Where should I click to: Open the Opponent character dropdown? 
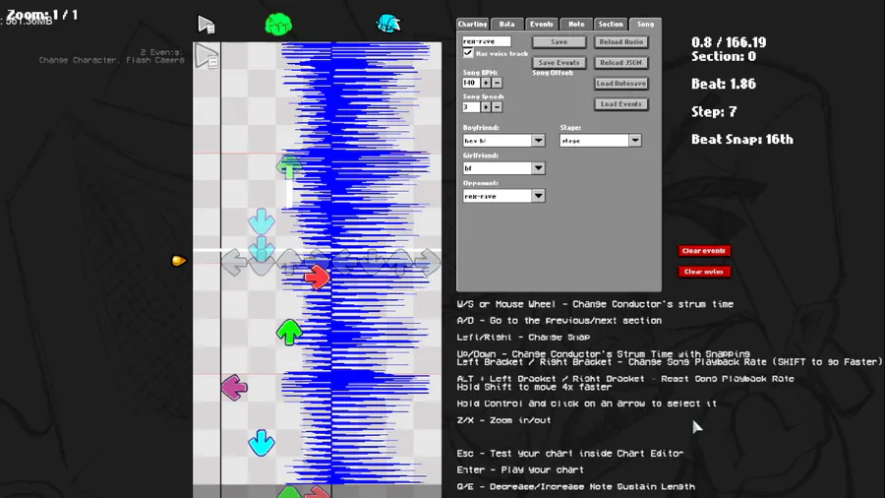point(538,196)
